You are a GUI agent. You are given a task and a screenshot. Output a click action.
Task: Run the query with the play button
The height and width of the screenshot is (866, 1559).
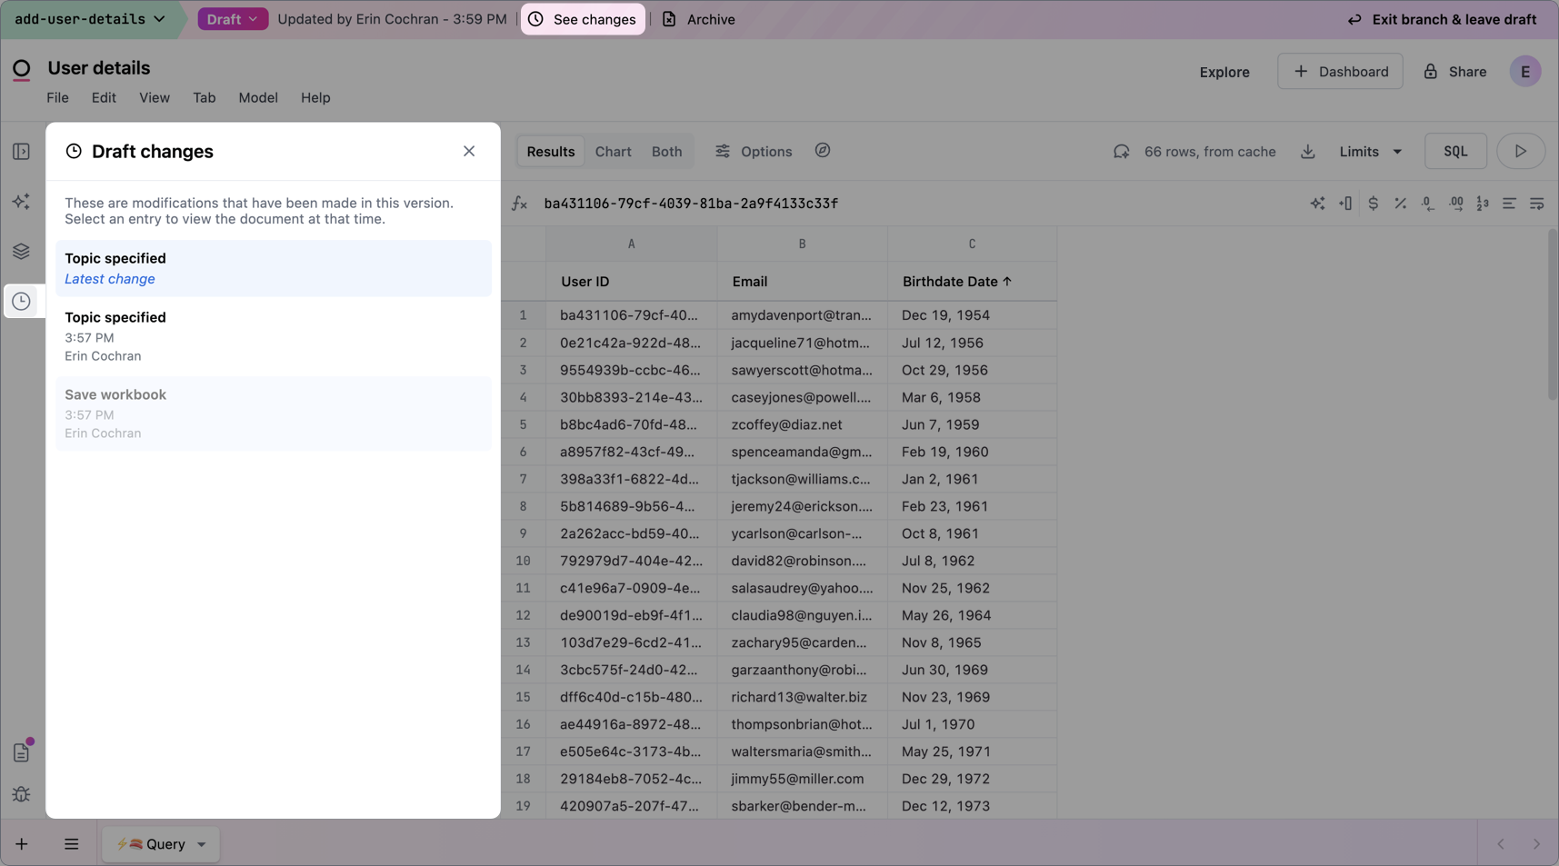[1520, 152]
